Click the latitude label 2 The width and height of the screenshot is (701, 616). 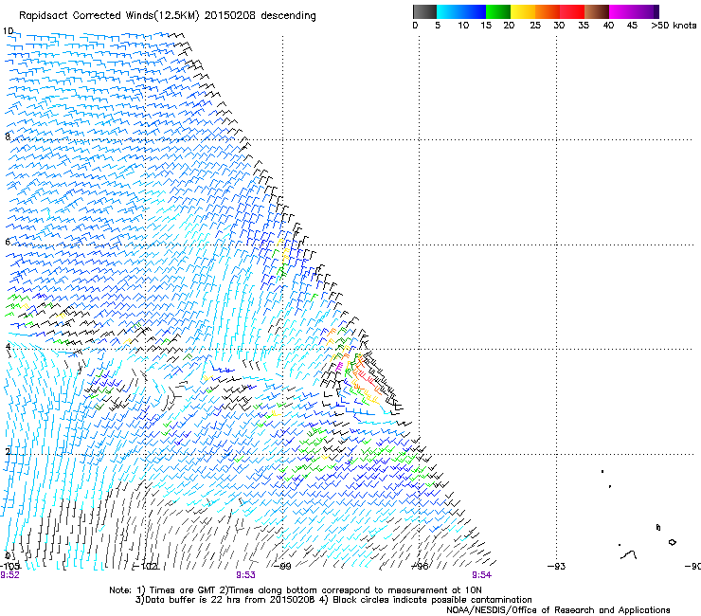pyautogui.click(x=8, y=451)
